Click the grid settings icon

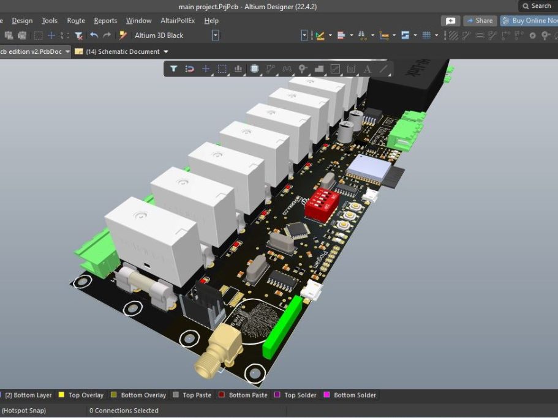[426, 35]
